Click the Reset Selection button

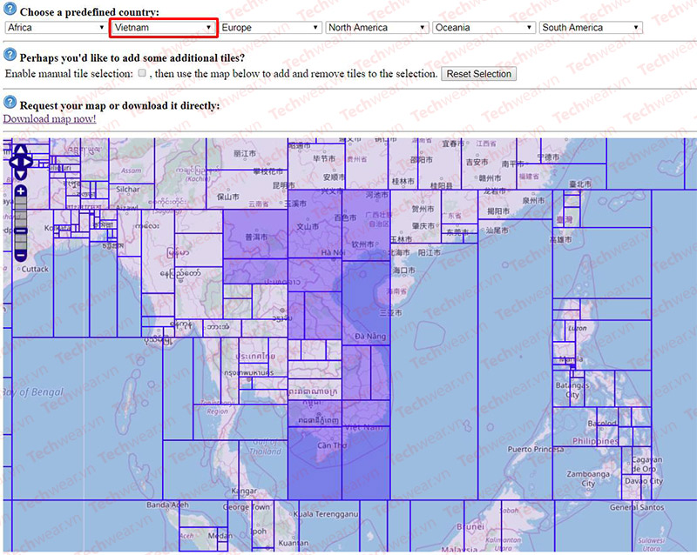pos(478,74)
